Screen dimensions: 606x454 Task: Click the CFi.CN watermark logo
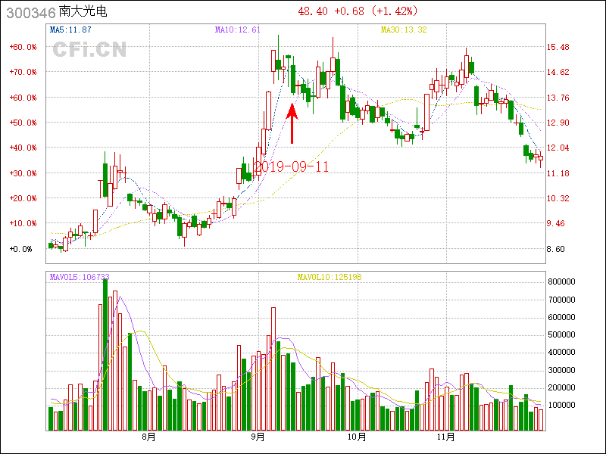pos(89,50)
